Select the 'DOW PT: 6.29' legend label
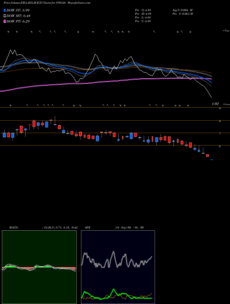 [x=18, y=21]
